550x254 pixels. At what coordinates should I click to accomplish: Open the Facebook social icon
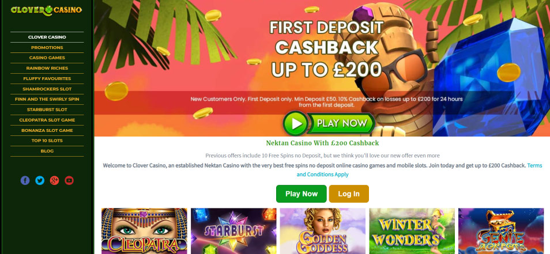(25, 180)
